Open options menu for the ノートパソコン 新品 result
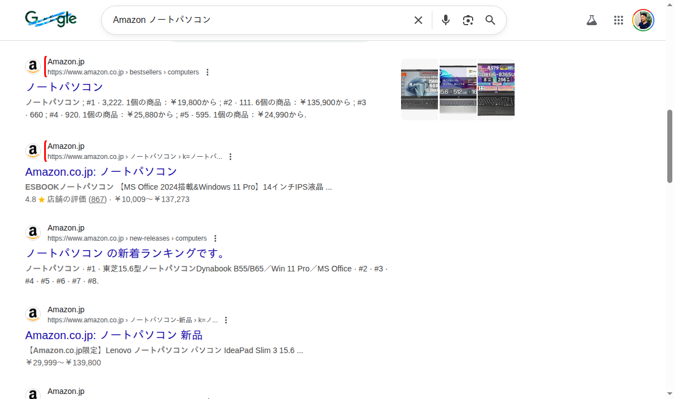The image size is (674, 399). 226,320
